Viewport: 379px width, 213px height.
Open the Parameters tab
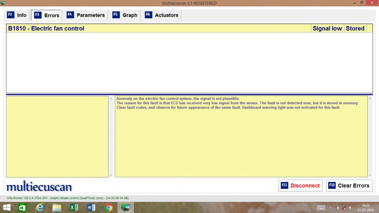point(86,15)
